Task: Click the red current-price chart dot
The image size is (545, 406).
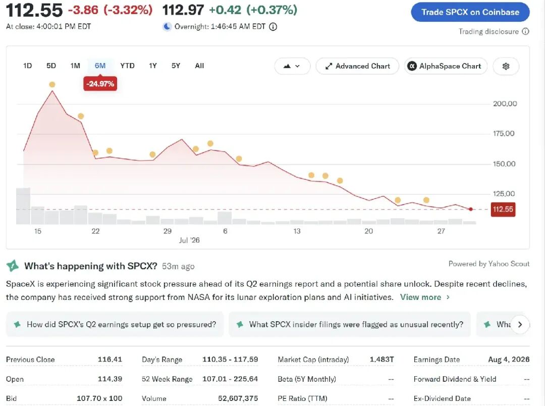Action: (471, 209)
